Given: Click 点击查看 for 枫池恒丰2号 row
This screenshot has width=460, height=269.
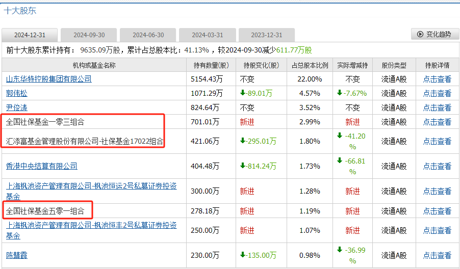Looking at the screenshot, I should pyautogui.click(x=437, y=230).
